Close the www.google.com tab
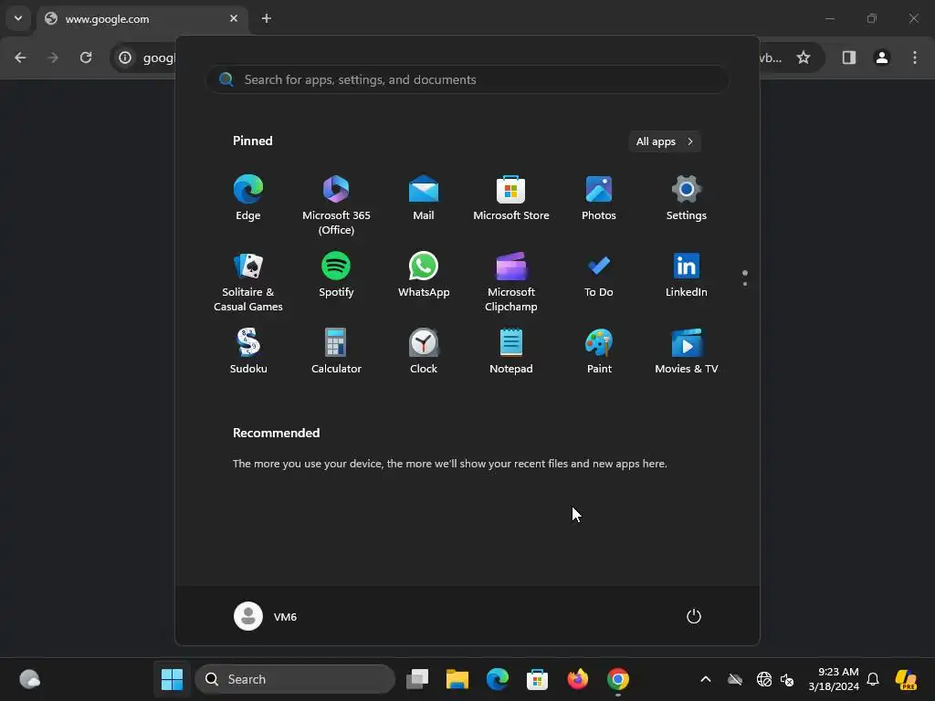This screenshot has height=701, width=935. tap(234, 18)
